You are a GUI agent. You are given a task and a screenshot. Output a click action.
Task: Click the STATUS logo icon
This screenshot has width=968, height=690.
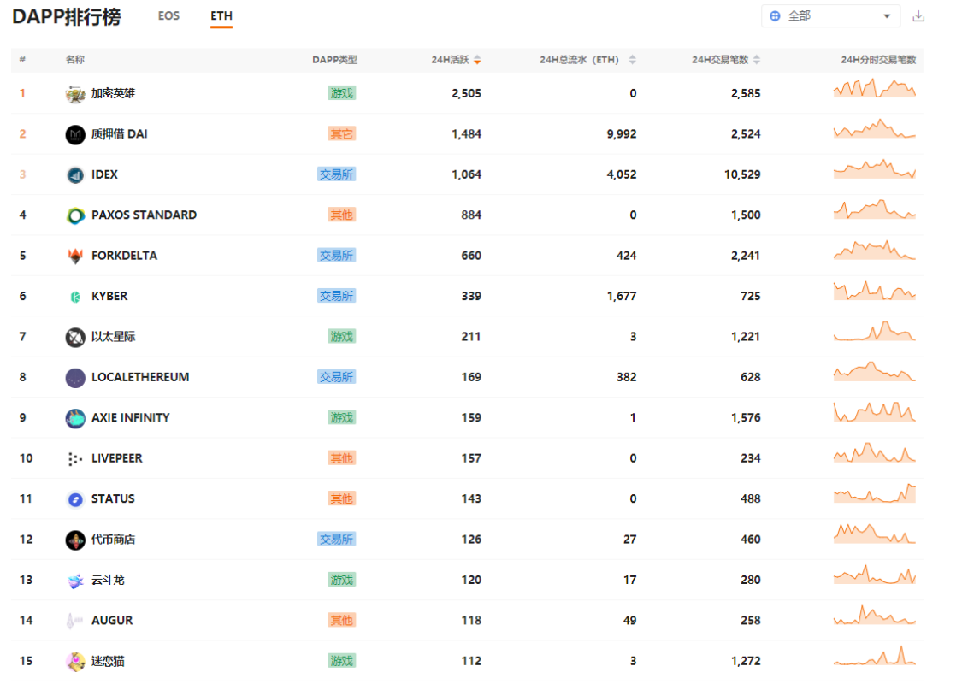tap(75, 499)
